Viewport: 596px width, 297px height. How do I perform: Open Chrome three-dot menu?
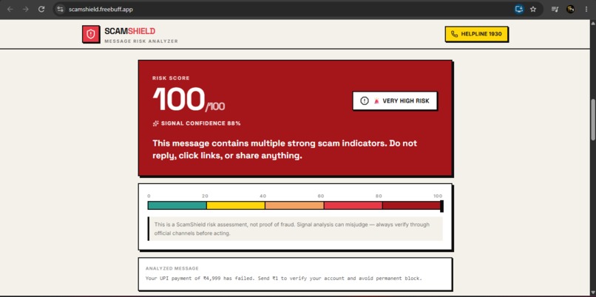point(586,9)
